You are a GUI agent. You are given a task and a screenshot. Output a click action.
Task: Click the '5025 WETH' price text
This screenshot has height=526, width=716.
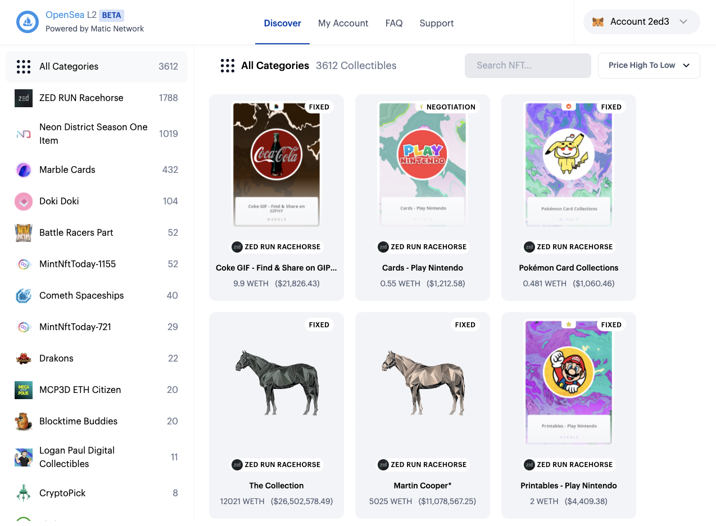tap(391, 501)
